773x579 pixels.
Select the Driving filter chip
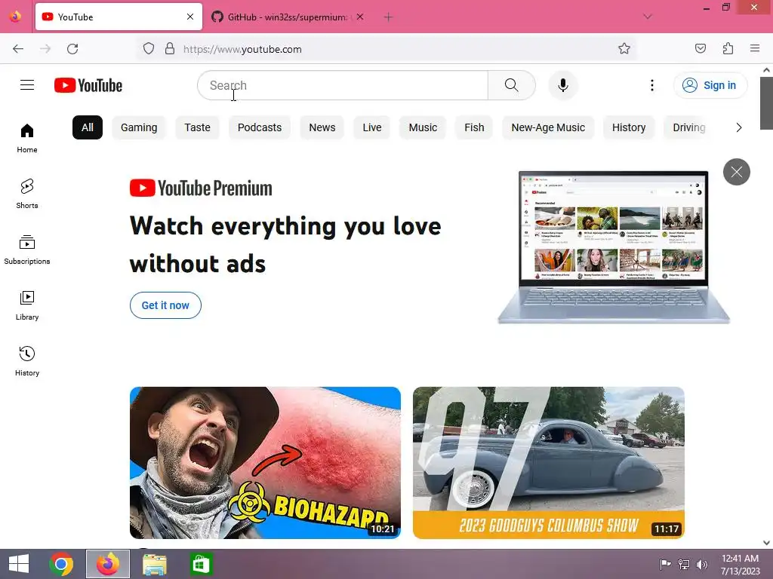coord(688,127)
